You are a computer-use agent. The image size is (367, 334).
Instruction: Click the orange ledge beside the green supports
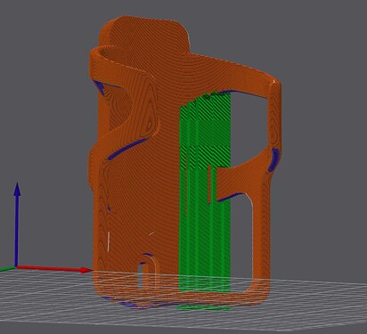click(x=238, y=183)
